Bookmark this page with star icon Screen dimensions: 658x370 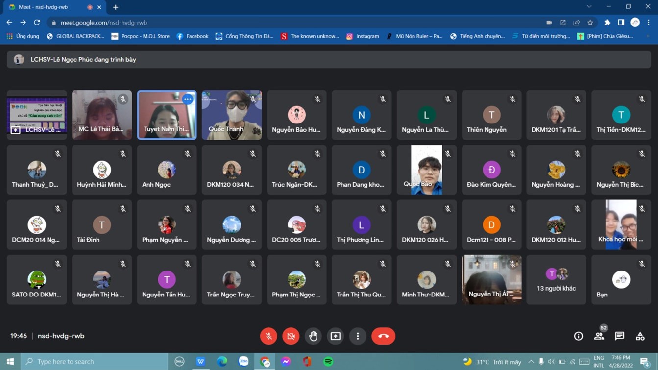pyautogui.click(x=590, y=23)
